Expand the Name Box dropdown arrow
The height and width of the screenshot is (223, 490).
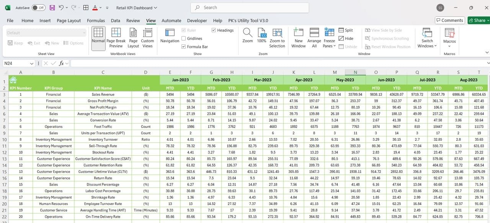pos(32,63)
